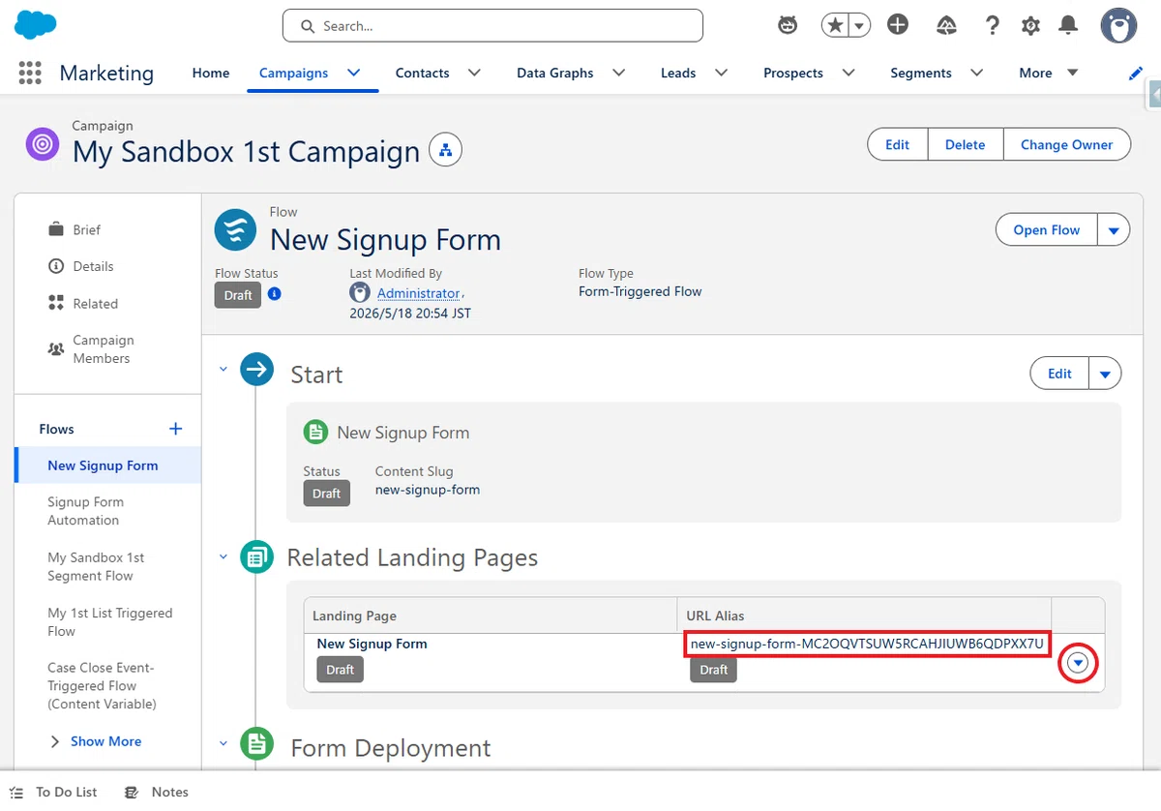Click the green New Signup Form document icon

coord(315,432)
